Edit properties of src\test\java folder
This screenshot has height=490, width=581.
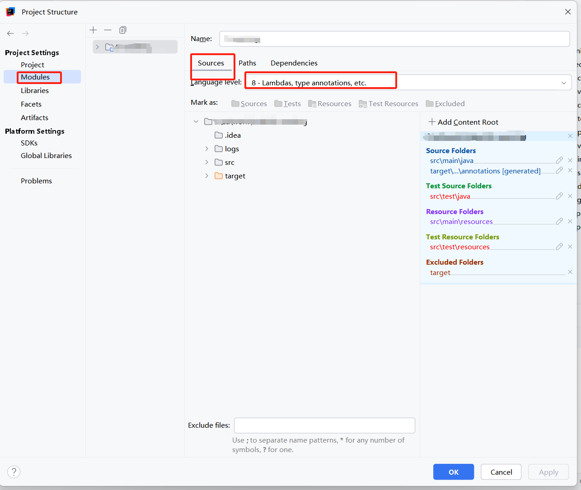click(559, 196)
